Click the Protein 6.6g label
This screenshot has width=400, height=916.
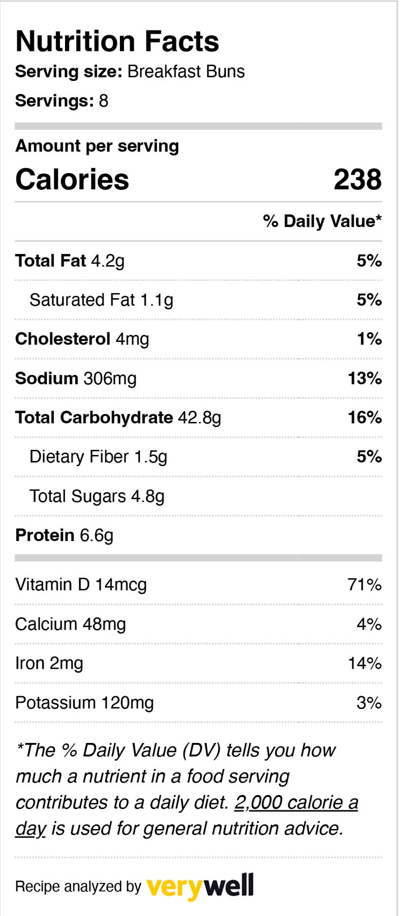tap(65, 535)
